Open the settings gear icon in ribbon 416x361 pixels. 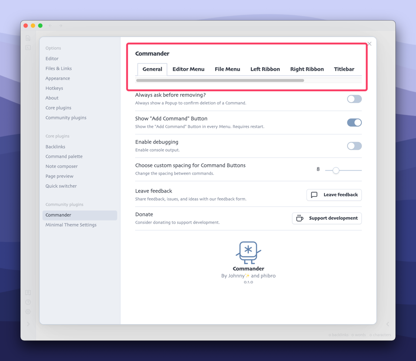(28, 312)
